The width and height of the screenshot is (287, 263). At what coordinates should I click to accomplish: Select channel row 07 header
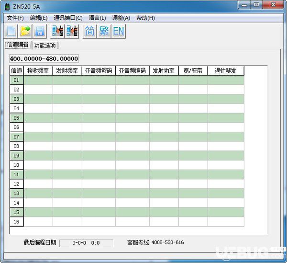tap(16, 137)
